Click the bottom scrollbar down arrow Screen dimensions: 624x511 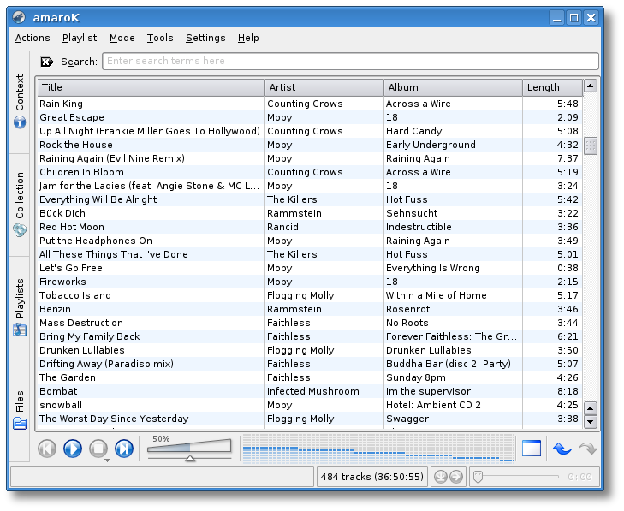(591, 422)
